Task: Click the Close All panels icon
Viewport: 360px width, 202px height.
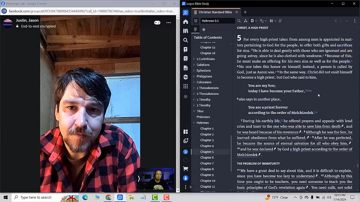Action: pos(186,141)
